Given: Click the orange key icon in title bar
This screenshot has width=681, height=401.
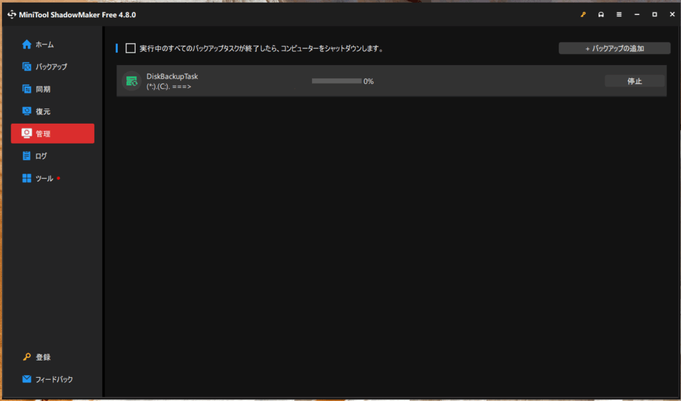Looking at the screenshot, I should click(x=583, y=15).
